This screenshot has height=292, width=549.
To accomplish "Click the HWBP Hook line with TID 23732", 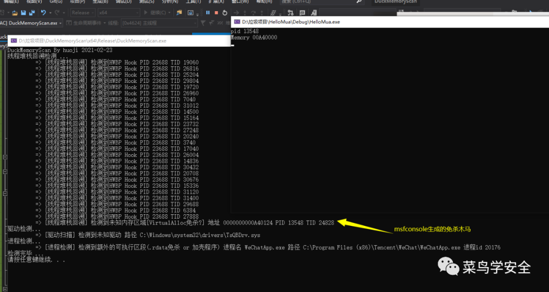I will [x=117, y=124].
